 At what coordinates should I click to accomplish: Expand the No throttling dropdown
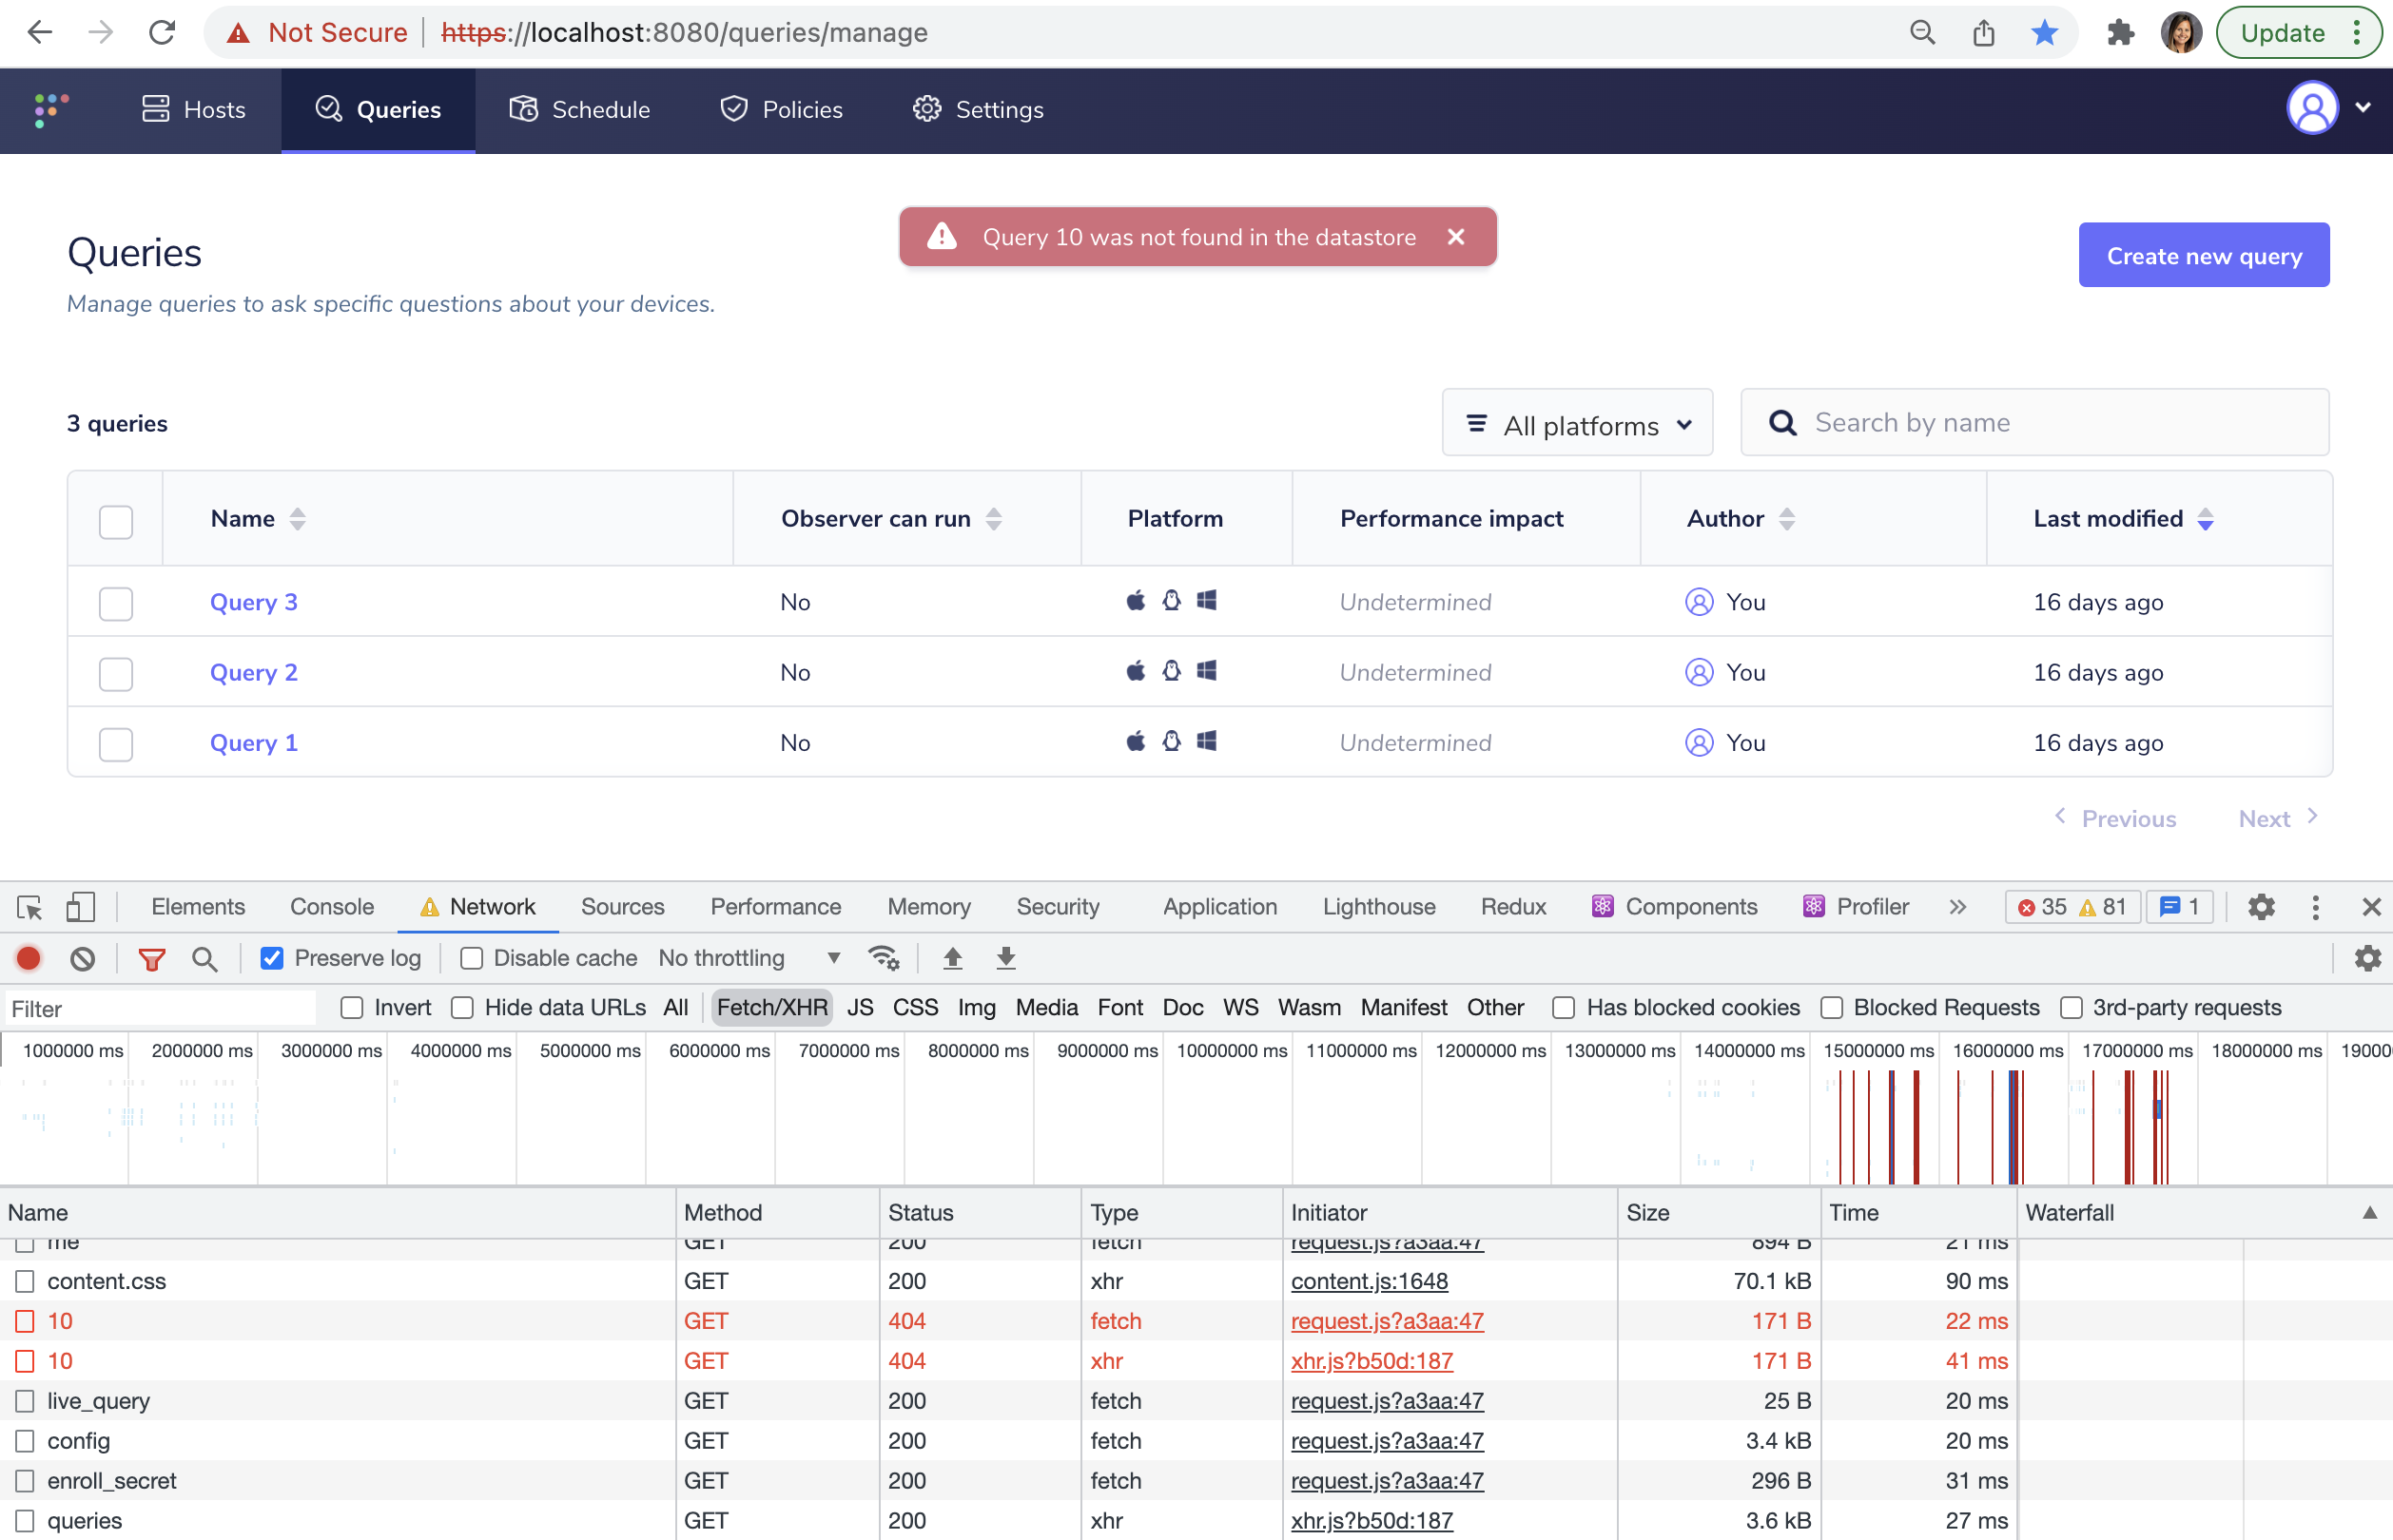tap(749, 958)
